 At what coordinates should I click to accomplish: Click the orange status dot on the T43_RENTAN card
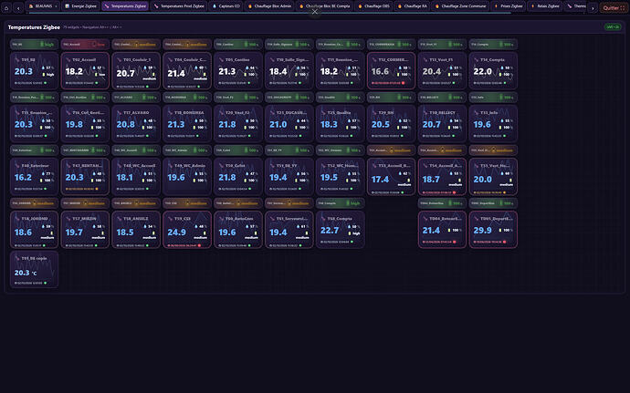coord(97,189)
